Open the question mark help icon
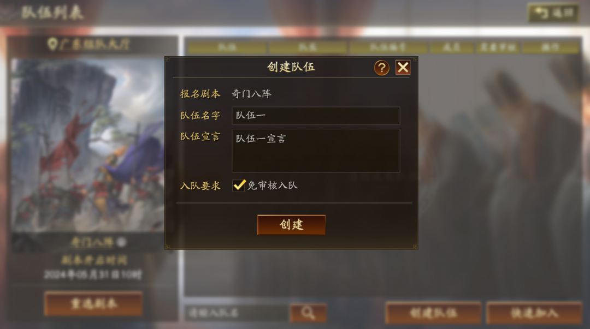The width and height of the screenshot is (590, 329). tap(381, 68)
